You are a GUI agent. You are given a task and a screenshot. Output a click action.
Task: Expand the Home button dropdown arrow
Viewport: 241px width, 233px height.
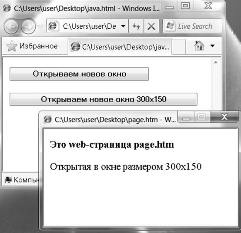(x=212, y=46)
